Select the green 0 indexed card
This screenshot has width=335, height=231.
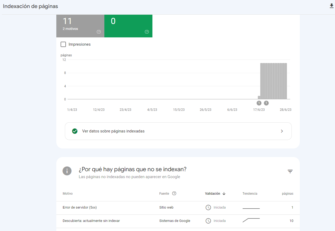point(128,26)
